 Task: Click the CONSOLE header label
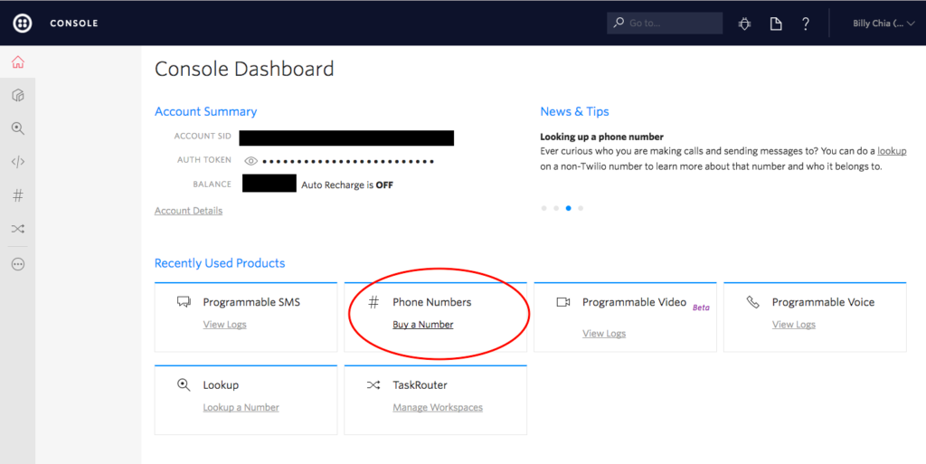pyautogui.click(x=74, y=24)
